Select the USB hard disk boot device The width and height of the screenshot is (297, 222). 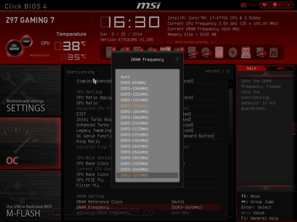coord(192,52)
